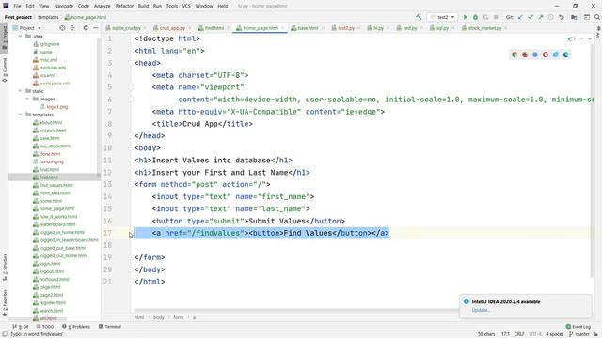Hide the Project panel with minus icon
The image size is (602, 338).
[x=96, y=28]
